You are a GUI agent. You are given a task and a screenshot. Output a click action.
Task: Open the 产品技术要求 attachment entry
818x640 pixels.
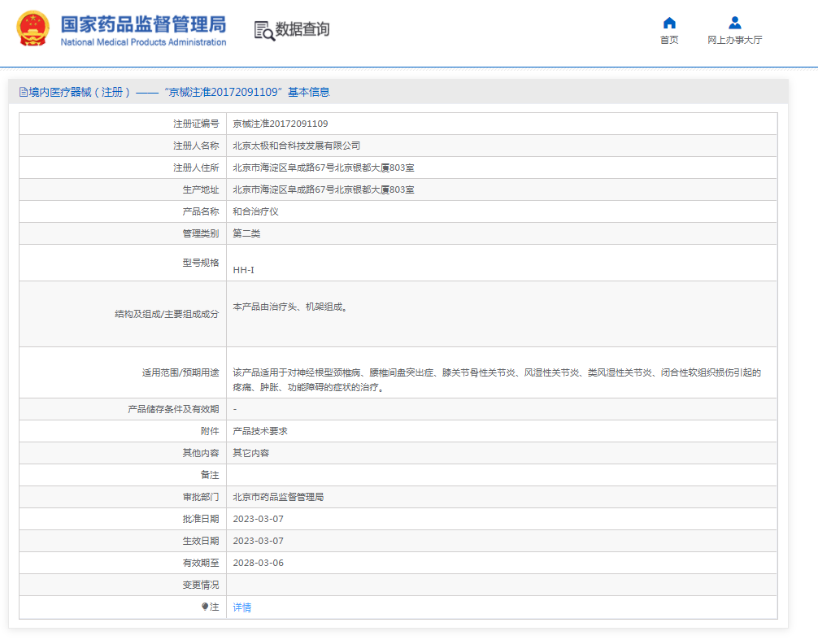click(x=260, y=431)
